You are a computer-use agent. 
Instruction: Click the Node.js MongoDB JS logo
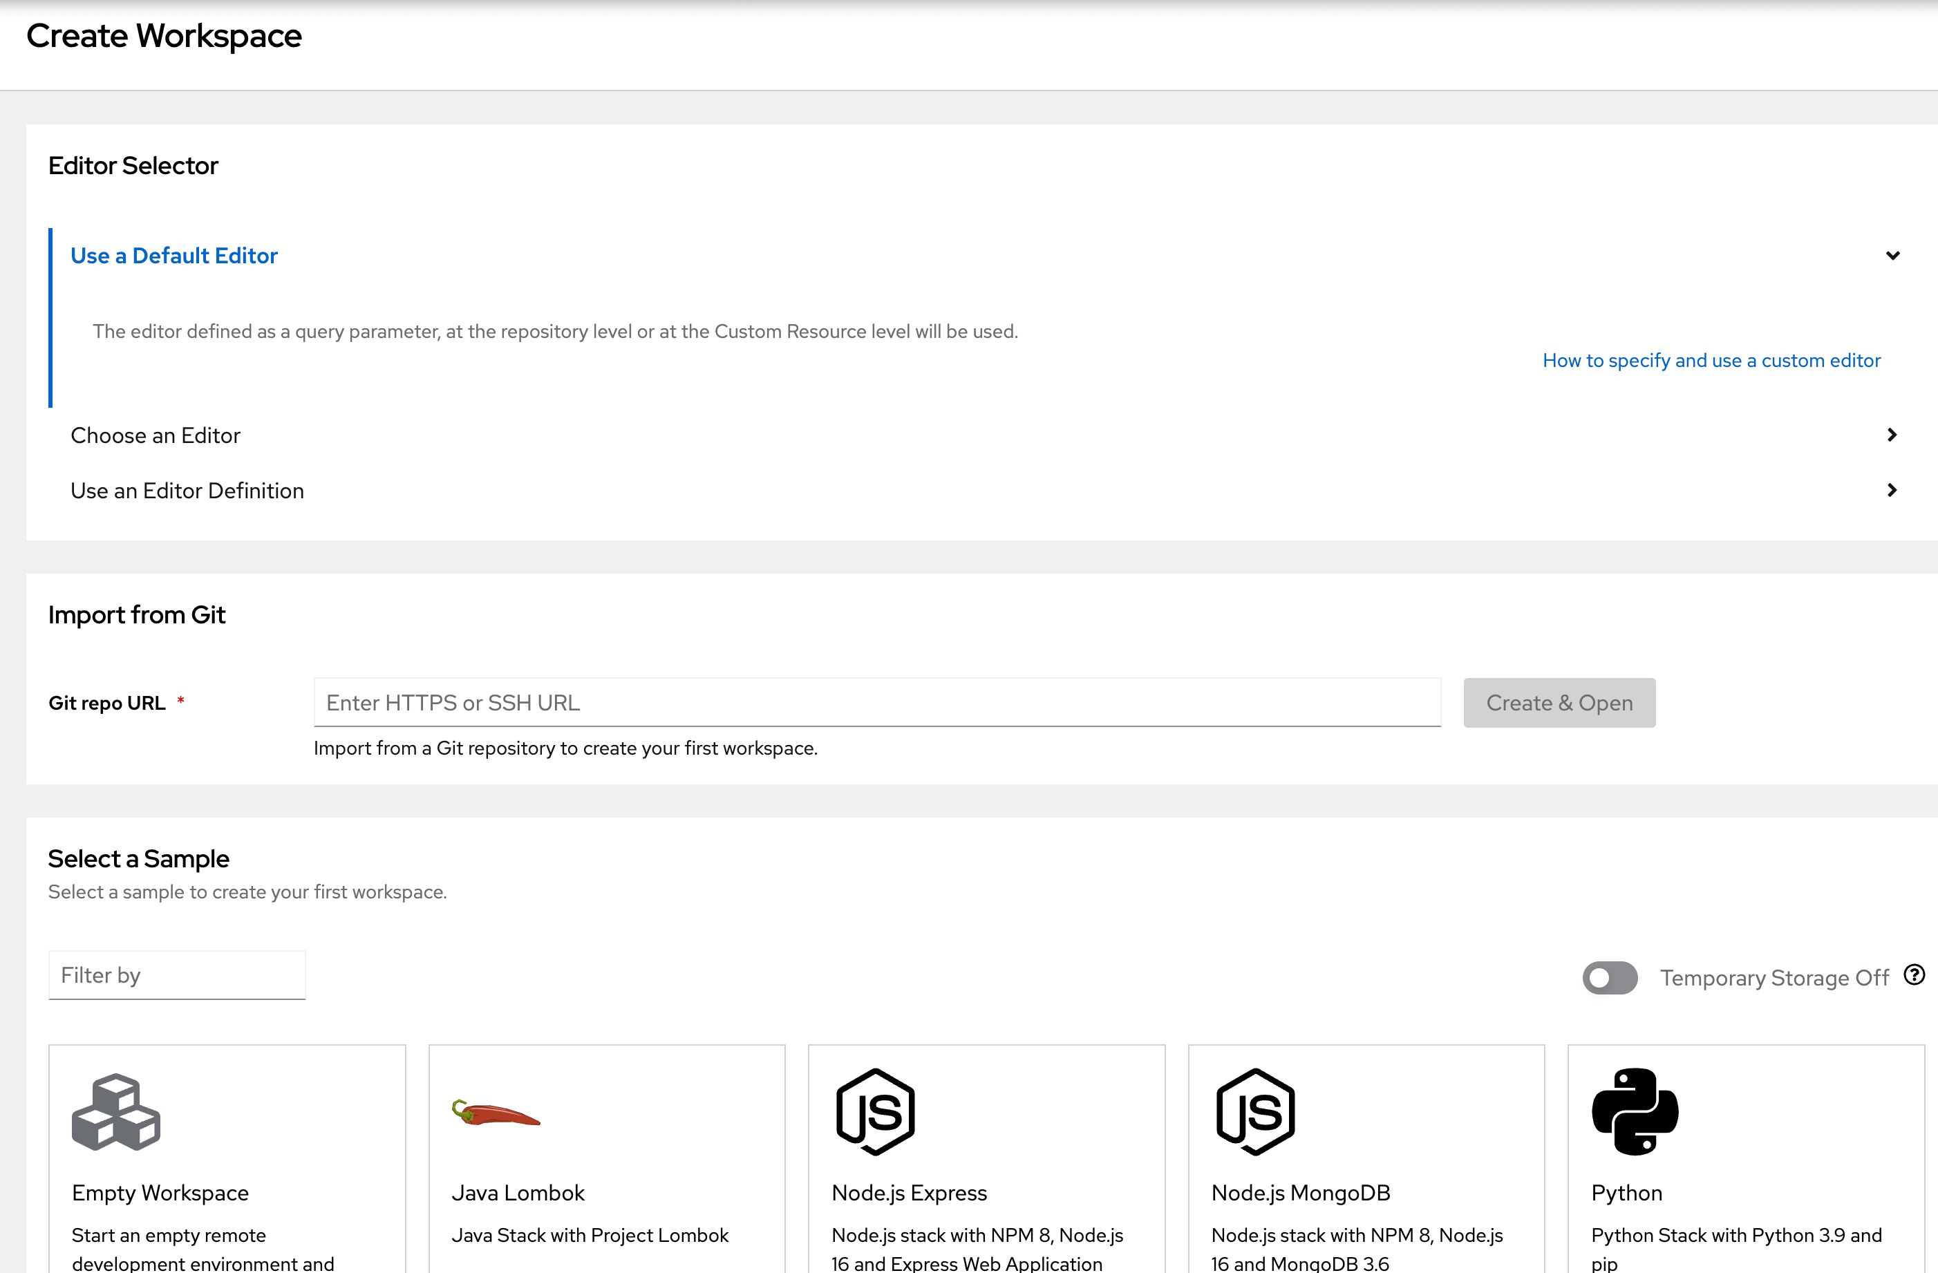[x=1253, y=1112]
